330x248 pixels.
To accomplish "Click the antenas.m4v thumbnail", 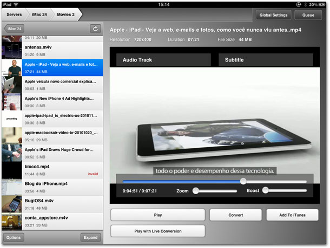I will pyautogui.click(x=12, y=50).
